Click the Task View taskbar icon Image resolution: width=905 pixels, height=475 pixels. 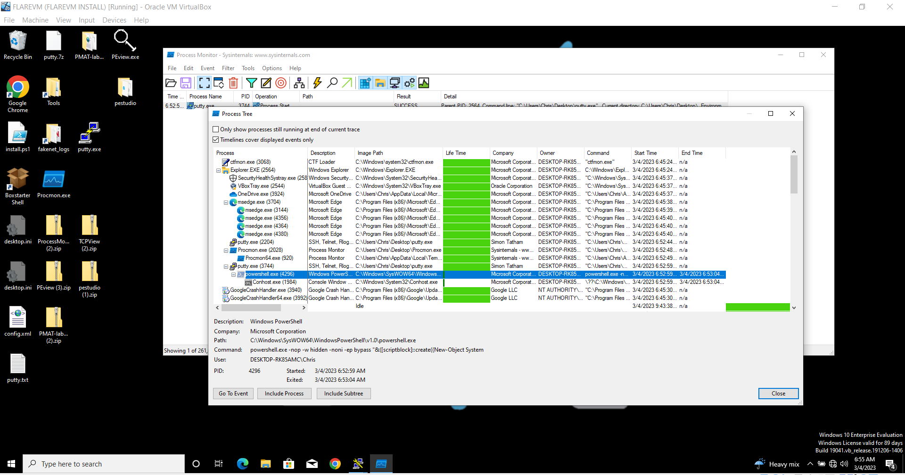pyautogui.click(x=219, y=464)
